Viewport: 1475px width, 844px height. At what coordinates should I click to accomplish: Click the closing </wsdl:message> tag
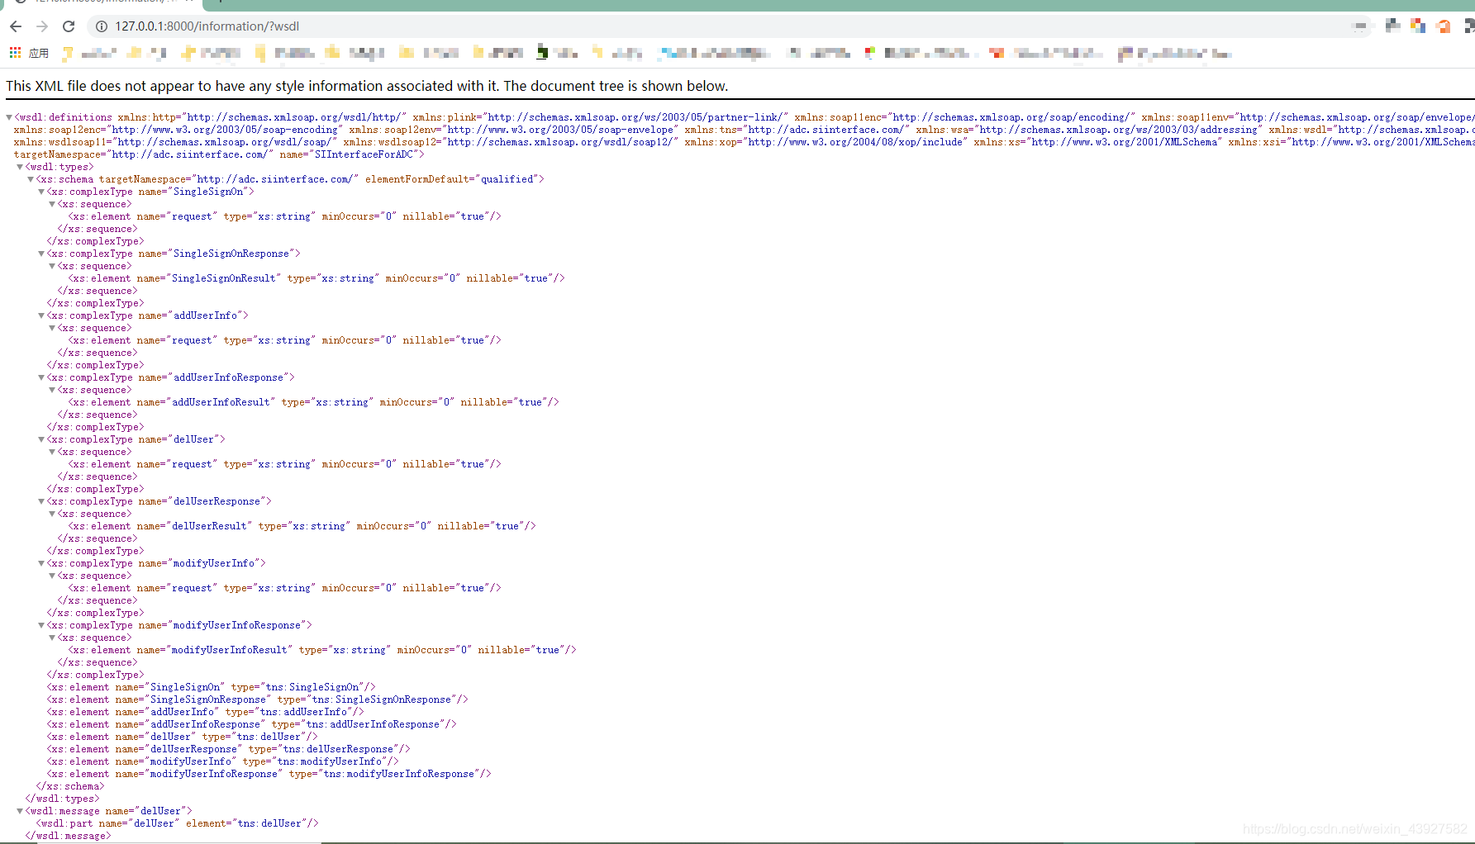[69, 836]
